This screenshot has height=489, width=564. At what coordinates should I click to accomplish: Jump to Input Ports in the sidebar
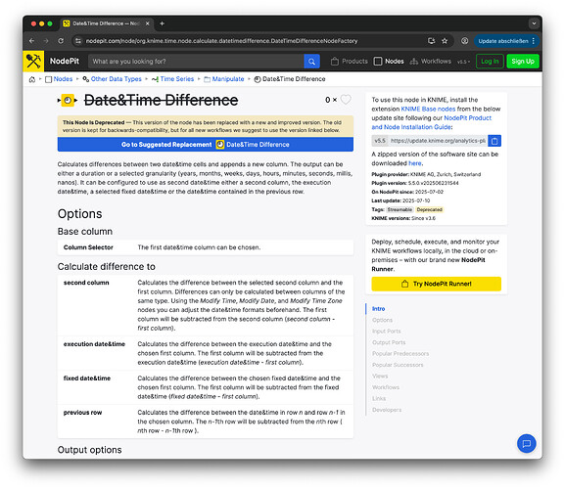click(x=387, y=332)
